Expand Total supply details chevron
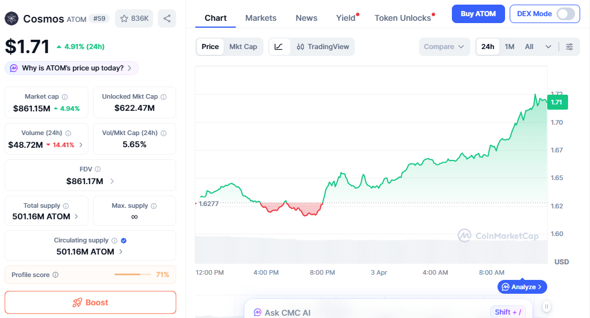 76,216
